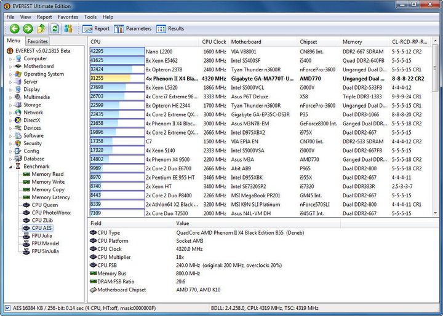Expand the Storage tree node
The height and width of the screenshot is (316, 443).
pyautogui.click(x=10, y=105)
